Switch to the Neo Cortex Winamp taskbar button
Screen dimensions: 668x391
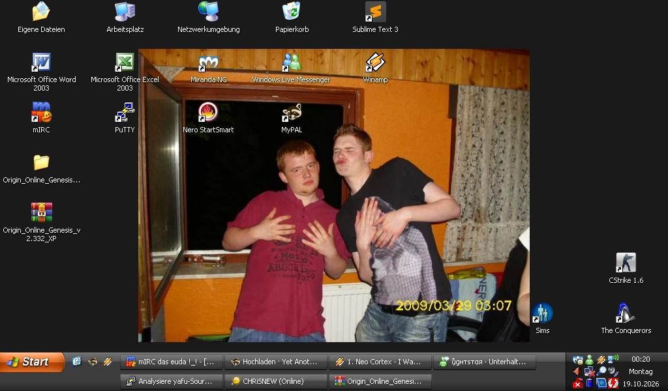[x=380, y=362]
